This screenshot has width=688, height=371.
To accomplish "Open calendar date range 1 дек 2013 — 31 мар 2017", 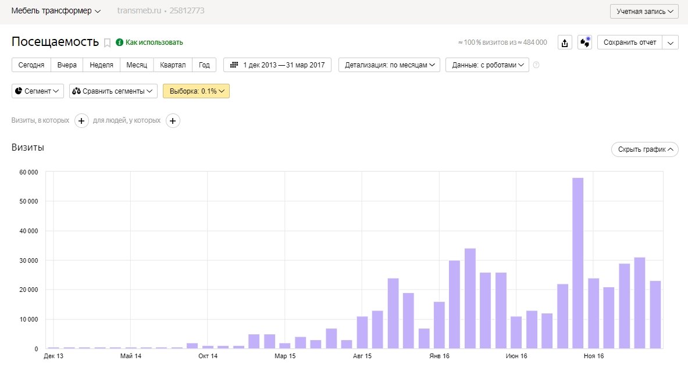I will point(277,65).
